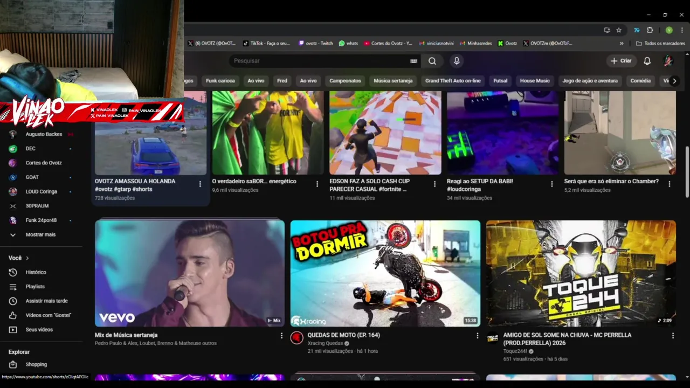Click the Histórico clock icon

point(13,272)
